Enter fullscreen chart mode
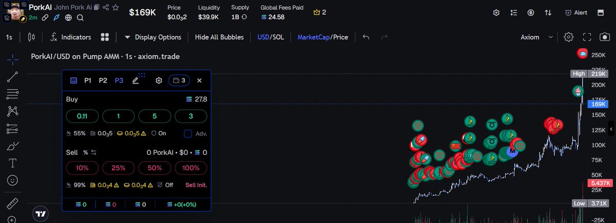Image resolution: width=616 pixels, height=223 pixels. tap(587, 37)
